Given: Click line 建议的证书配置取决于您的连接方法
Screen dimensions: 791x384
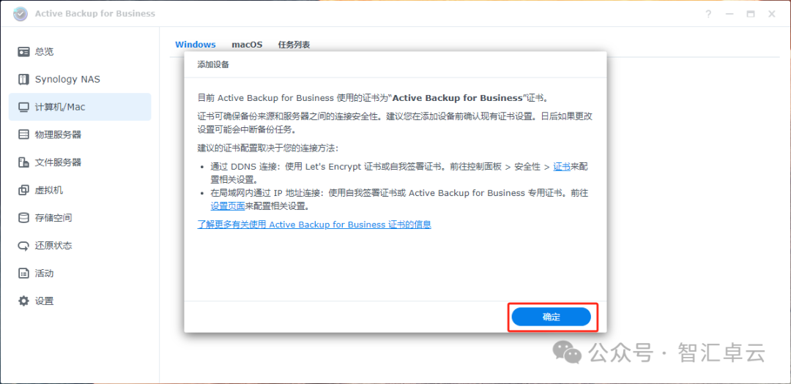Looking at the screenshot, I should click(268, 148).
